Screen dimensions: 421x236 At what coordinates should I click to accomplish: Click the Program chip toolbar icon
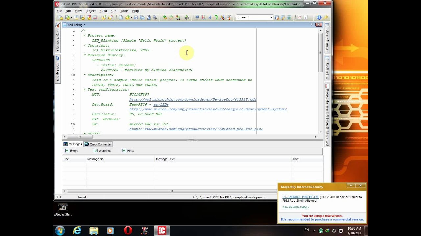pos(187,17)
